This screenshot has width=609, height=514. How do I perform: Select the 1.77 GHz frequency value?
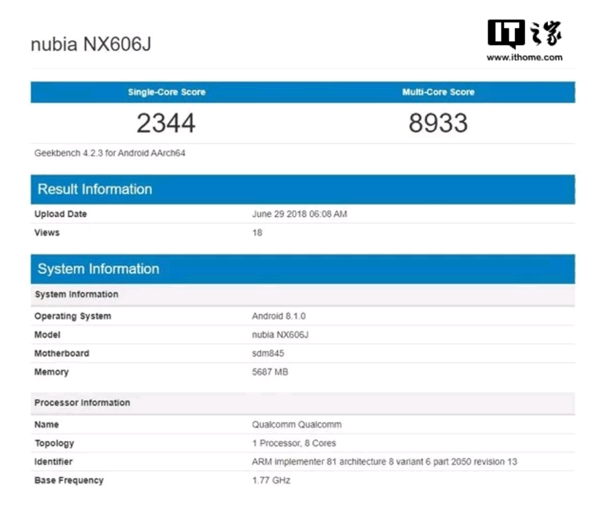pyautogui.click(x=271, y=481)
